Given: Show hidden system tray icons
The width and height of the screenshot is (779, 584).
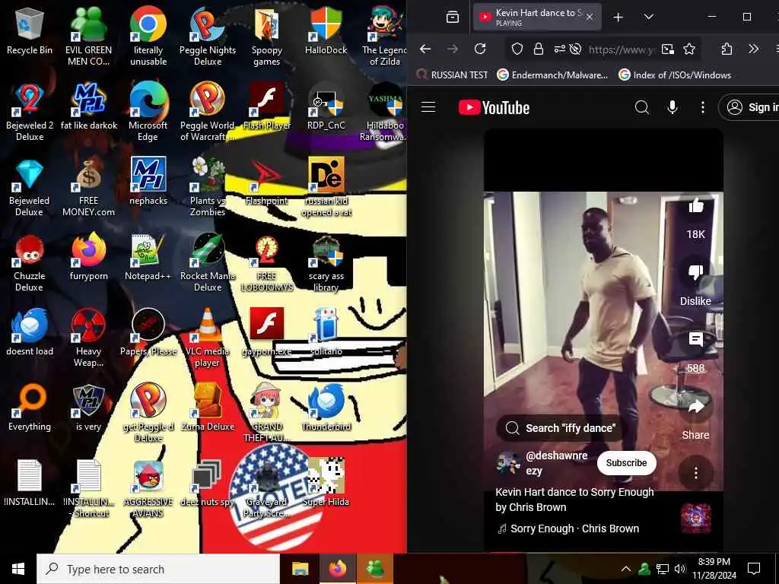Looking at the screenshot, I should pos(626,569).
